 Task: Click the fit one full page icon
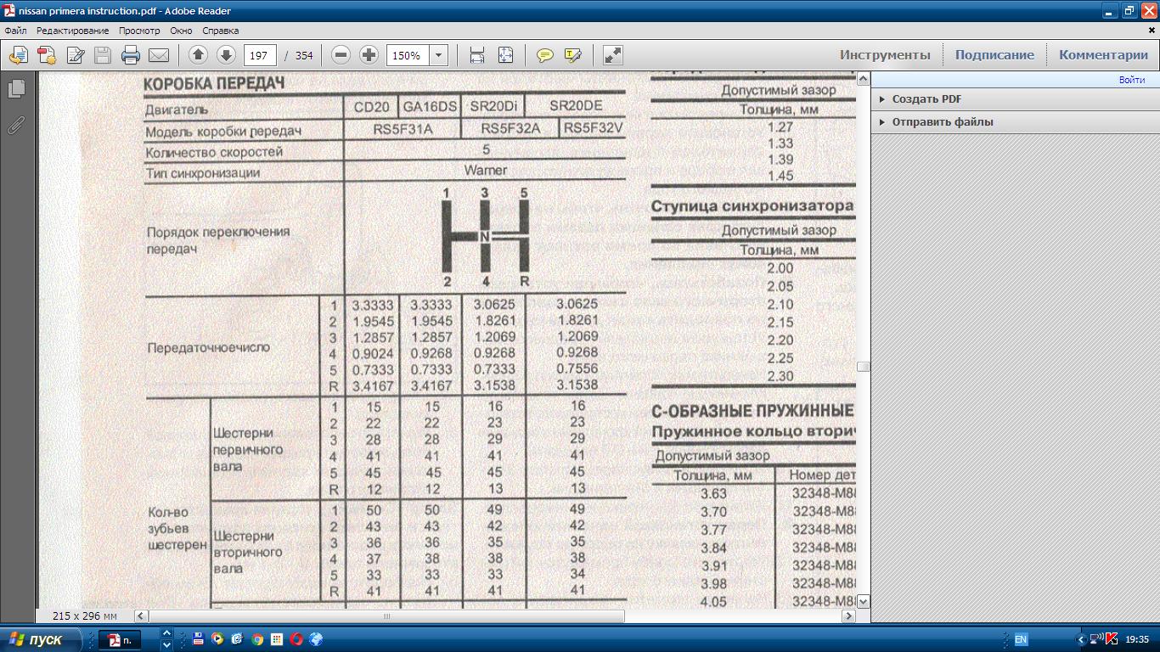click(x=505, y=55)
